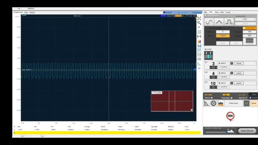
Task: Click the horizontal cursor measurement icon
Action: coord(199,36)
